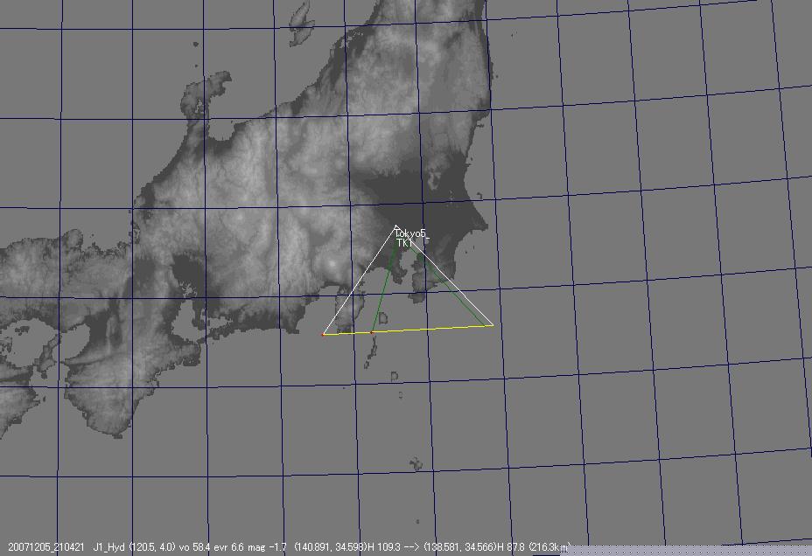Select the yellow ground-projection trajectory line
Viewport: 812px width, 556px height.
click(x=429, y=329)
